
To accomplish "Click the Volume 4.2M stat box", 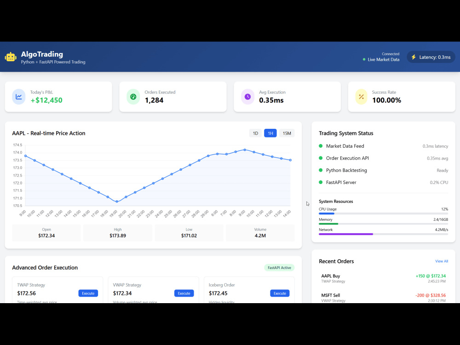I will click(260, 233).
